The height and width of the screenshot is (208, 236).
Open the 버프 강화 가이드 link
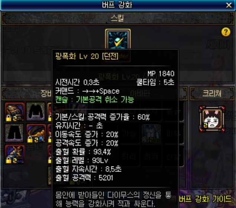[205, 198]
